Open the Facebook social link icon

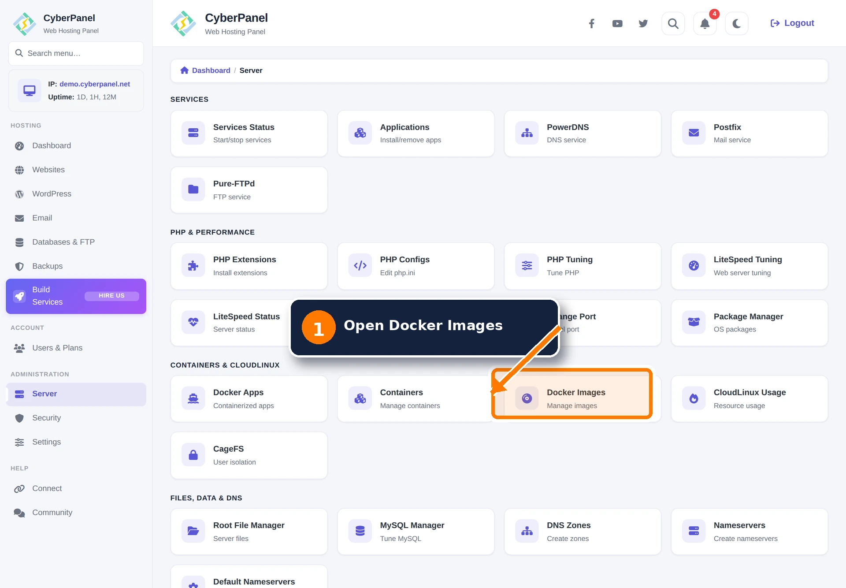592,23
